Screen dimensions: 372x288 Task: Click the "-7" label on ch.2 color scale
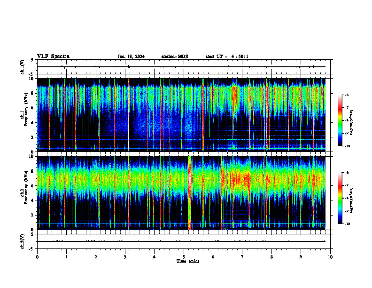347,185
